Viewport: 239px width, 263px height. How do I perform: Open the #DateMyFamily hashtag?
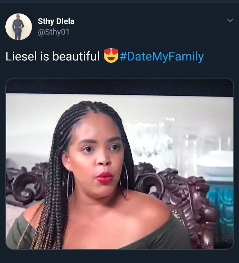coord(162,56)
